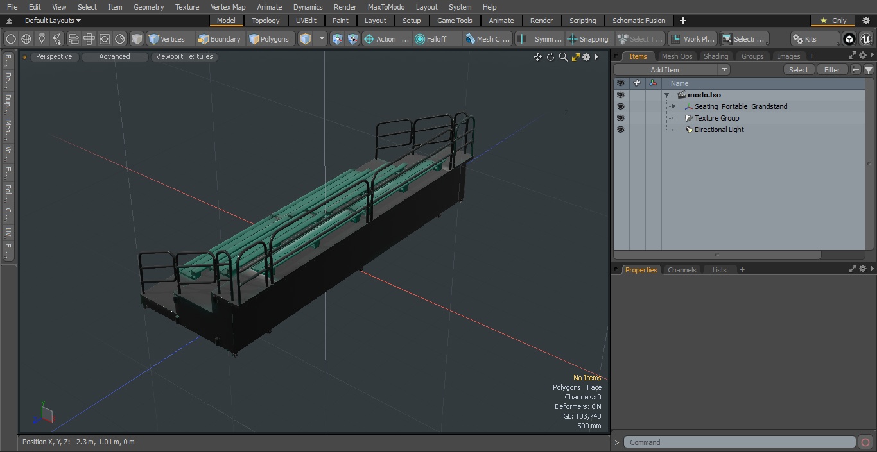Open the Add Item dropdown arrow

tap(724, 70)
